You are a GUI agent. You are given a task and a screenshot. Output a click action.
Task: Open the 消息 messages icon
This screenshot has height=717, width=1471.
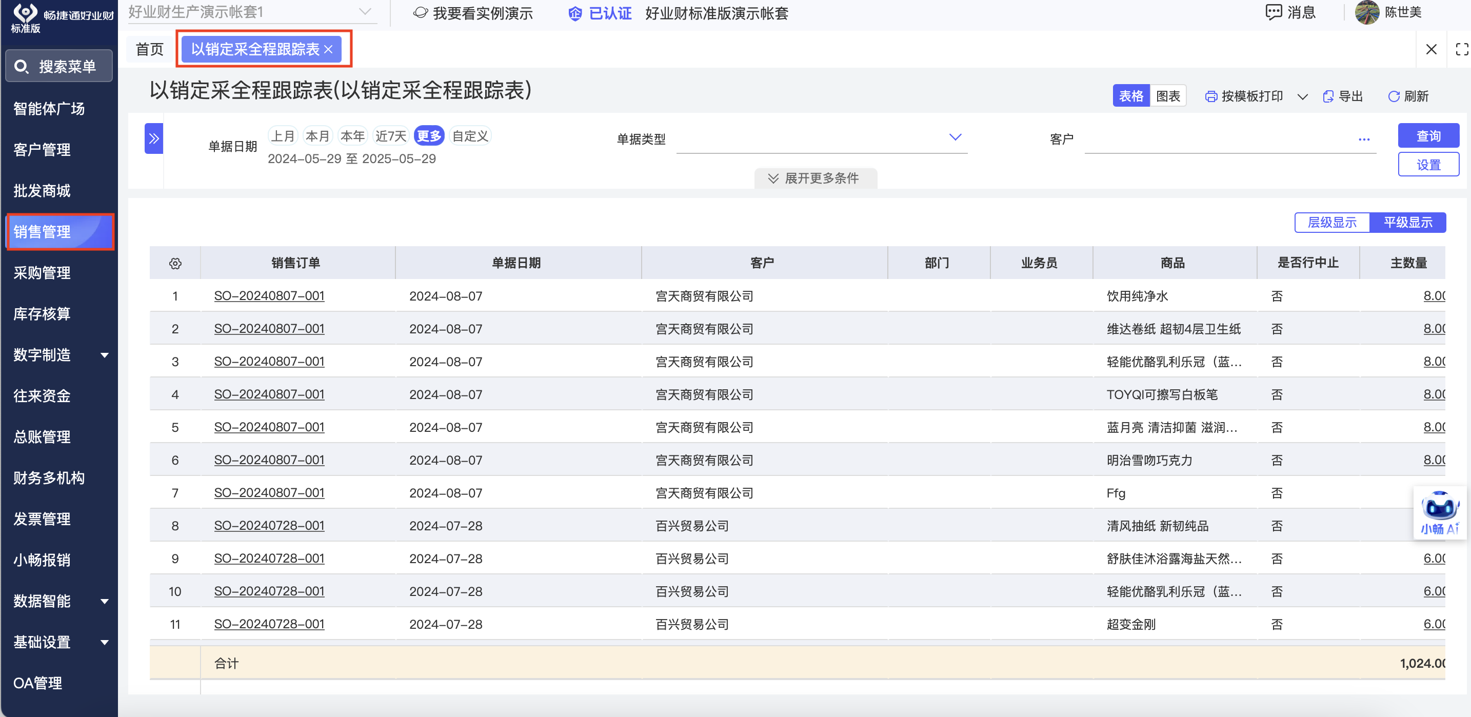[x=1274, y=12]
